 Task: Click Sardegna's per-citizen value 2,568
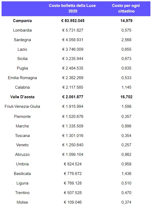(126, 40)
